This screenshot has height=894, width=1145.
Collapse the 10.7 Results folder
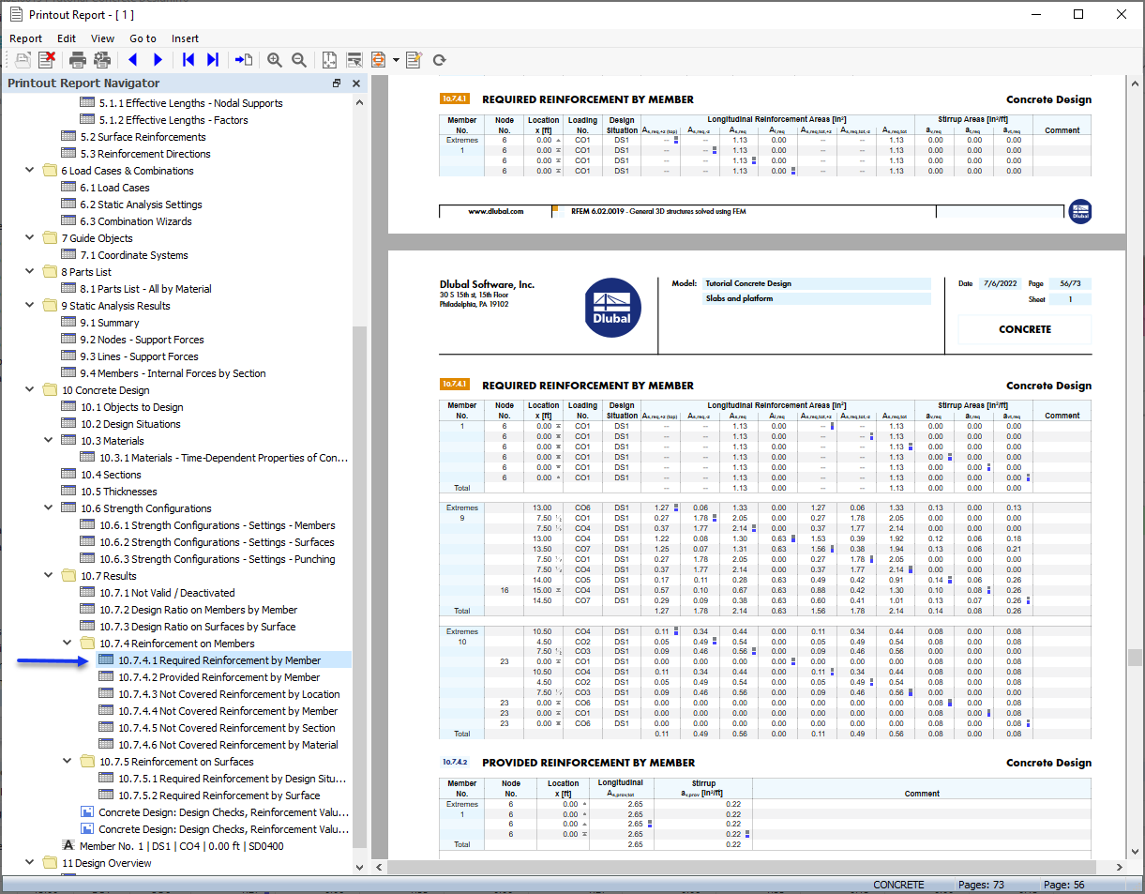click(49, 576)
